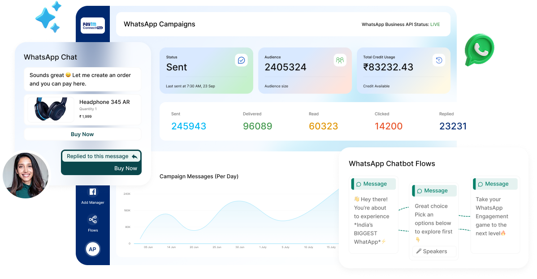Click the Paytm Connect Plus logo
The image size is (537, 279).
coord(93,25)
